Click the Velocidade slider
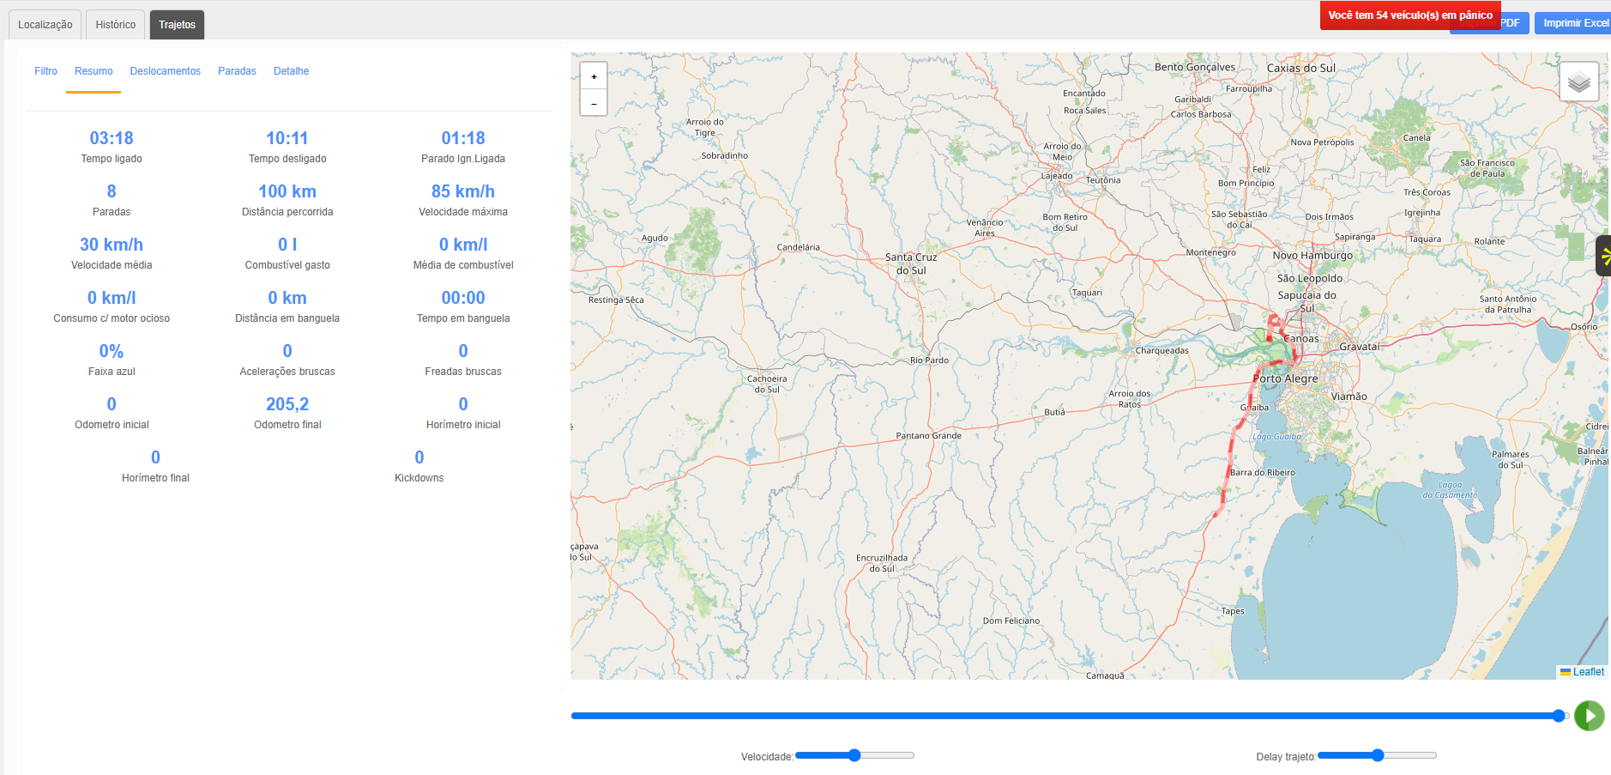Screen dimensions: 1611x775 854,755
